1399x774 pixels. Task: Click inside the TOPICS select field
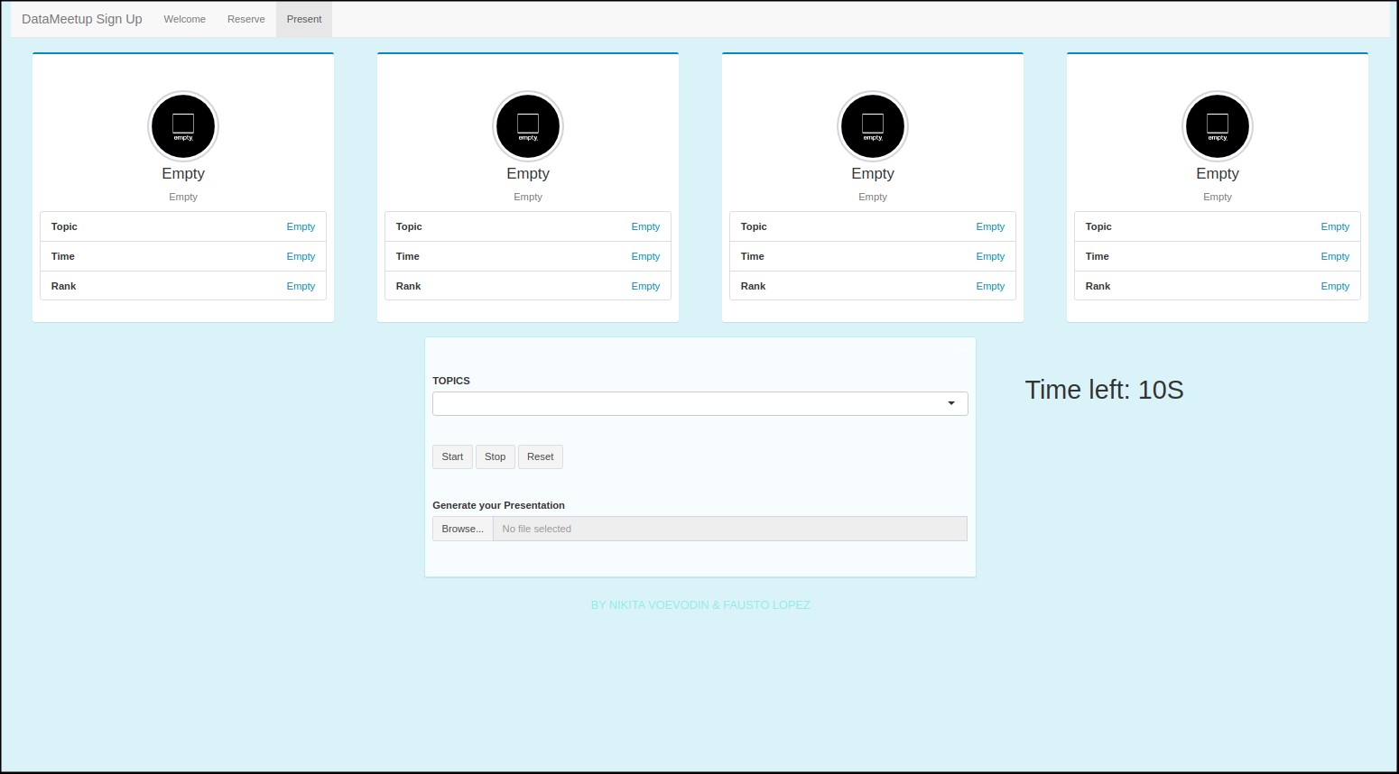(x=686, y=403)
